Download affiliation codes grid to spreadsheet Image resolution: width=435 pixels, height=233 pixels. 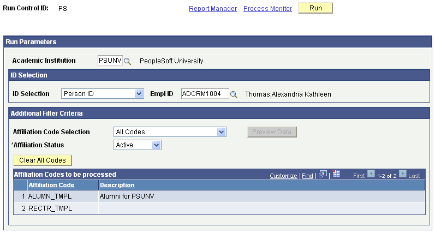pyautogui.click(x=336, y=174)
